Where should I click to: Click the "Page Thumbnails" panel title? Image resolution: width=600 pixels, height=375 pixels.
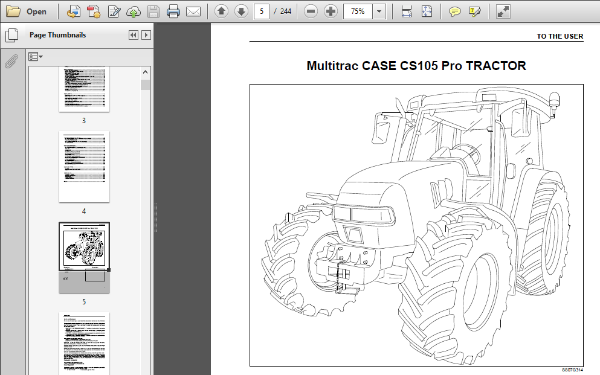pyautogui.click(x=58, y=35)
